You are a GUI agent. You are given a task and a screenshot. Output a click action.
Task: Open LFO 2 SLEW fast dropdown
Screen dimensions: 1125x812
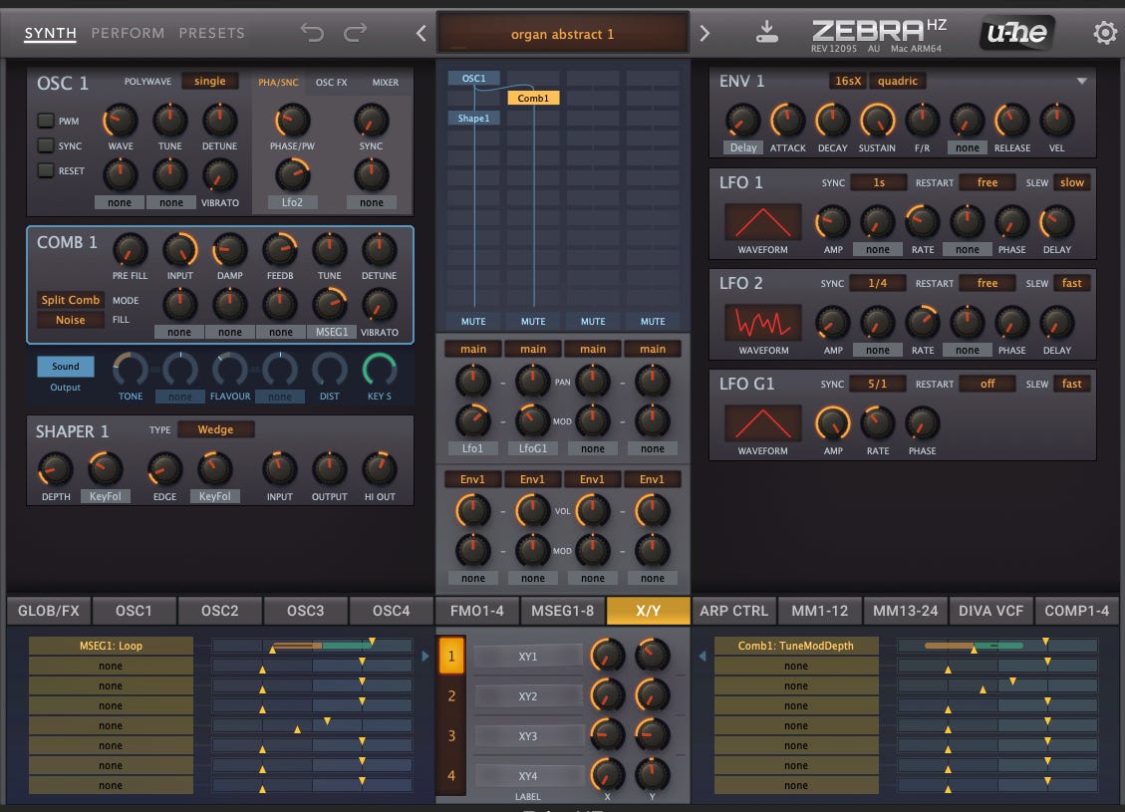pos(1072,283)
